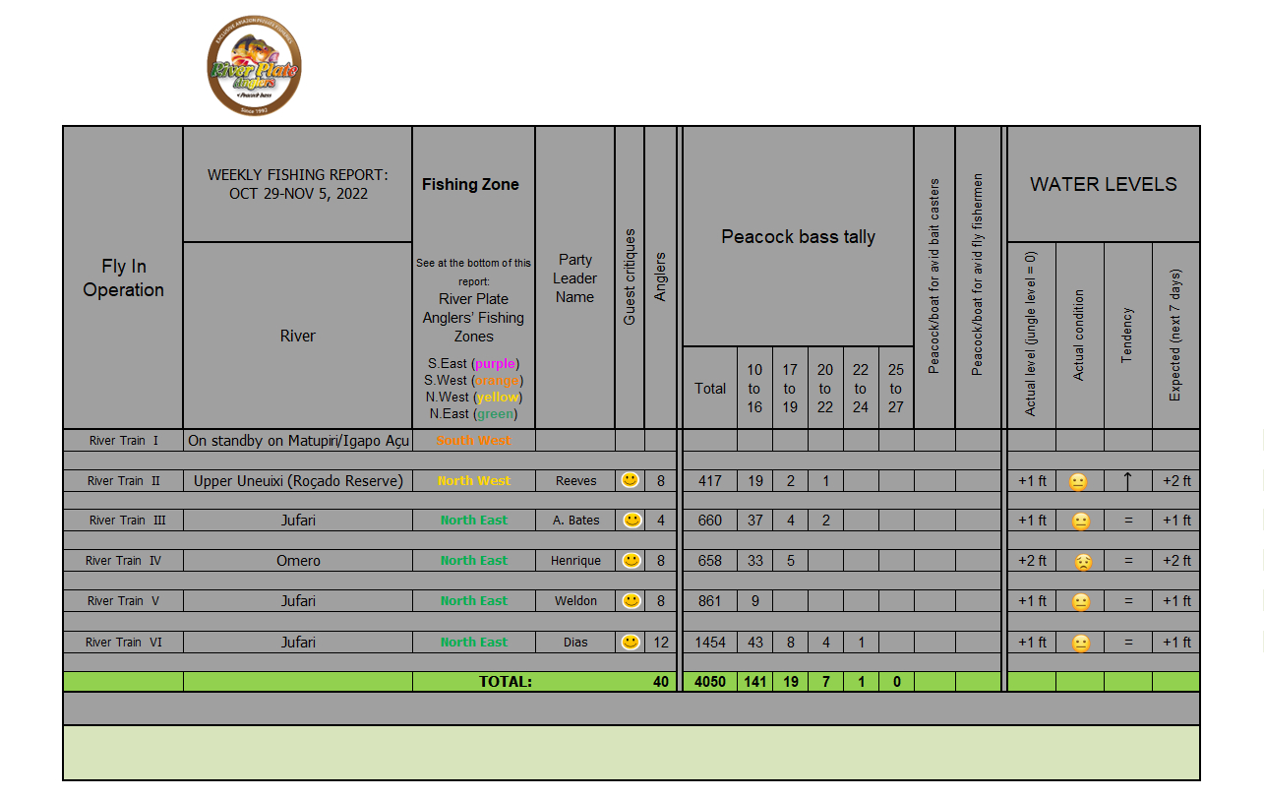Click the TOTAL label in the green row
This screenshot has width=1264, height=798.
coord(505,681)
